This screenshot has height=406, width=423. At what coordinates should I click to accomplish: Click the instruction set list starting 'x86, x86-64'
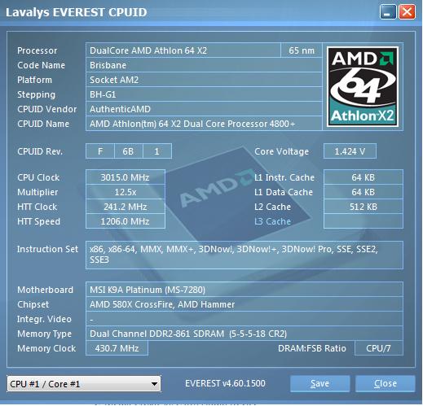245,255
